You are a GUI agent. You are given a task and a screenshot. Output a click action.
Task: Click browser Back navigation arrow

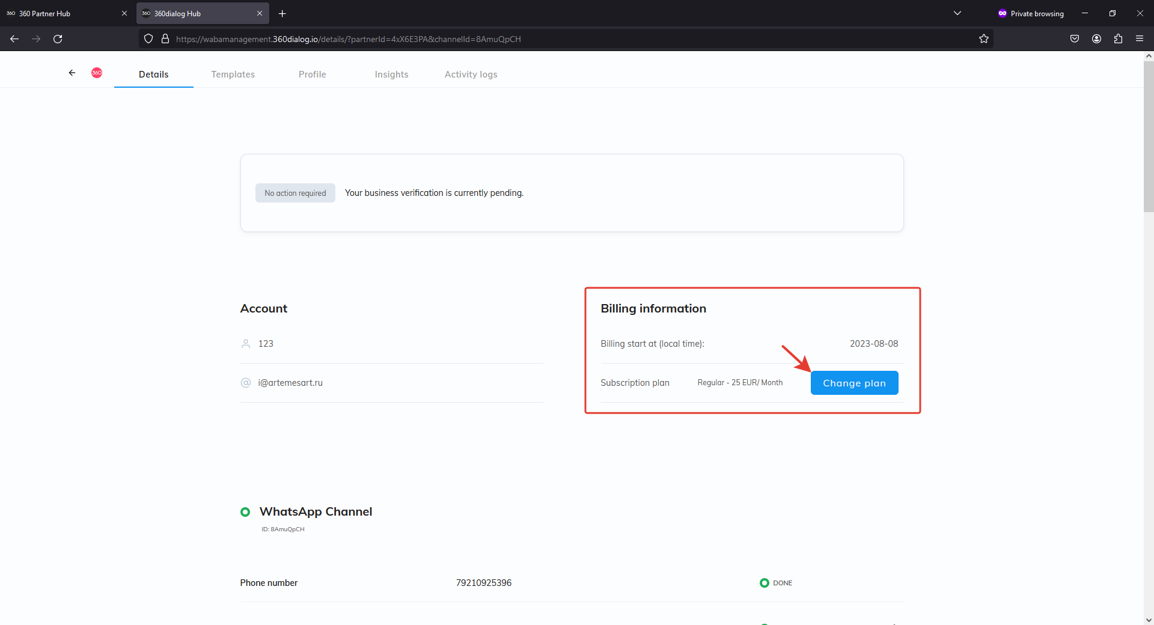(x=14, y=39)
